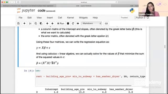
Task: Click the Trusted notebook button
Action: (124, 17)
